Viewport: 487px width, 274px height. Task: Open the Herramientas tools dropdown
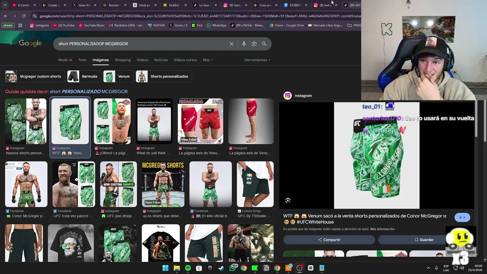(258, 60)
